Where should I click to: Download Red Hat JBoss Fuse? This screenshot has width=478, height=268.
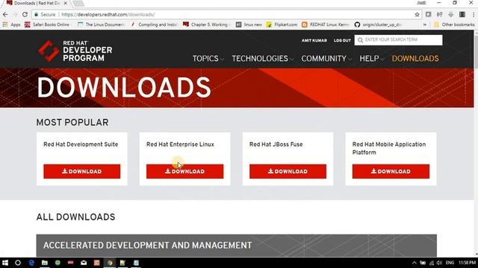288,171
